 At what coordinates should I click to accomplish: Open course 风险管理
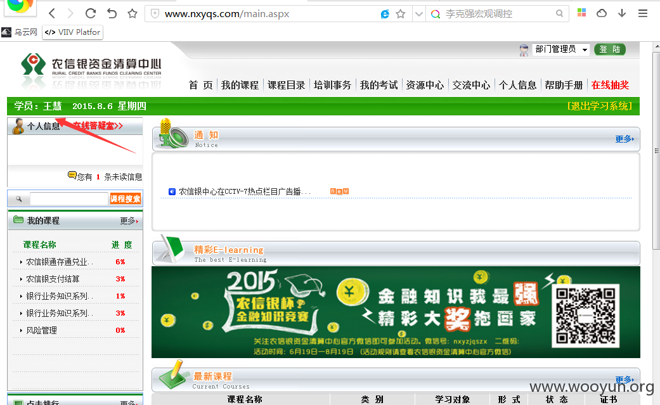tap(42, 330)
